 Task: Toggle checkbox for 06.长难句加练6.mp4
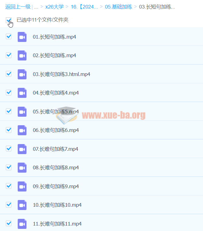coord(9,130)
